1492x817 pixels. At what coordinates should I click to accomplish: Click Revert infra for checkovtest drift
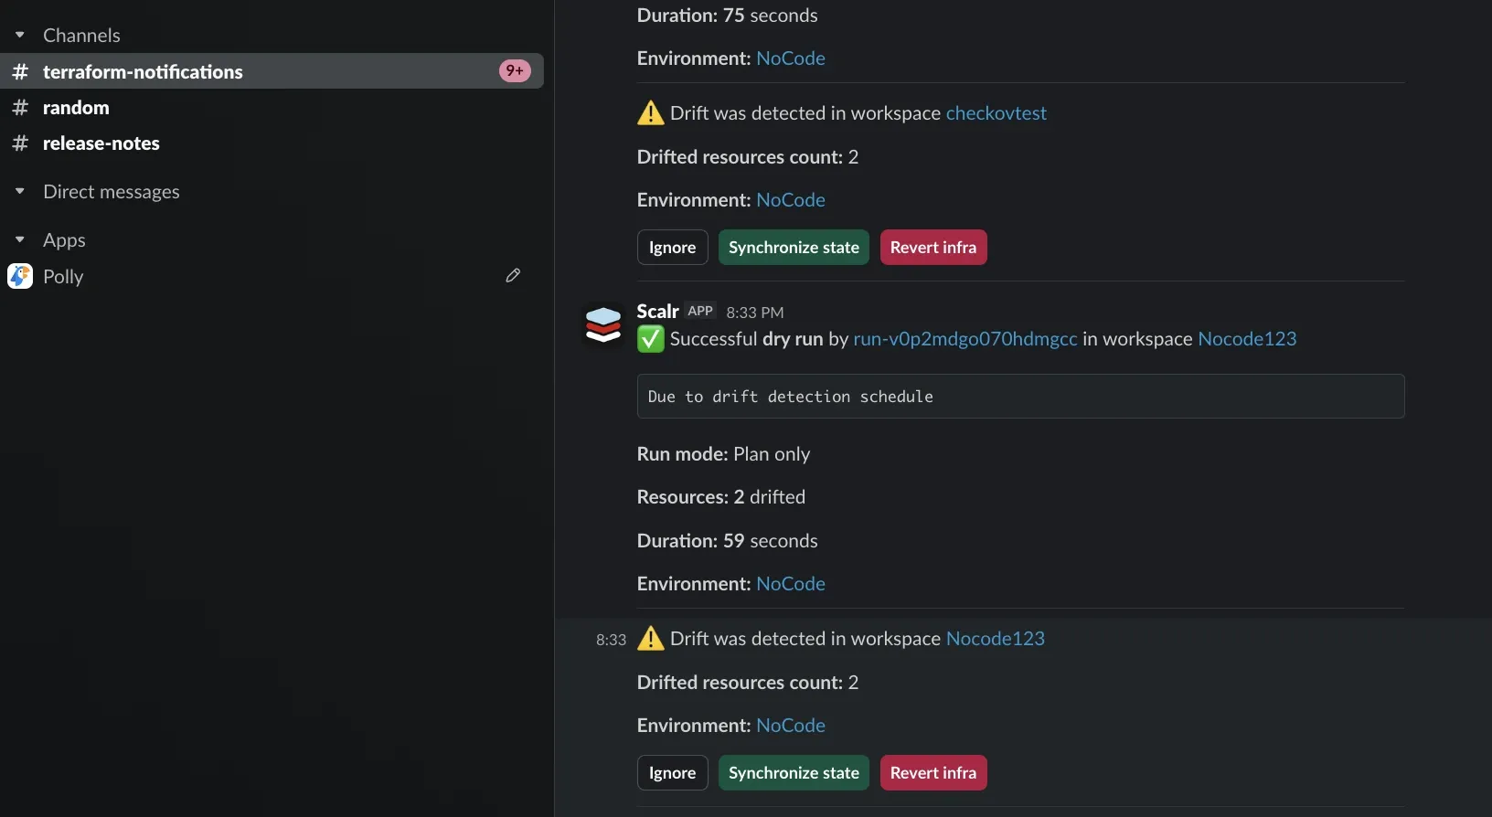[933, 248]
